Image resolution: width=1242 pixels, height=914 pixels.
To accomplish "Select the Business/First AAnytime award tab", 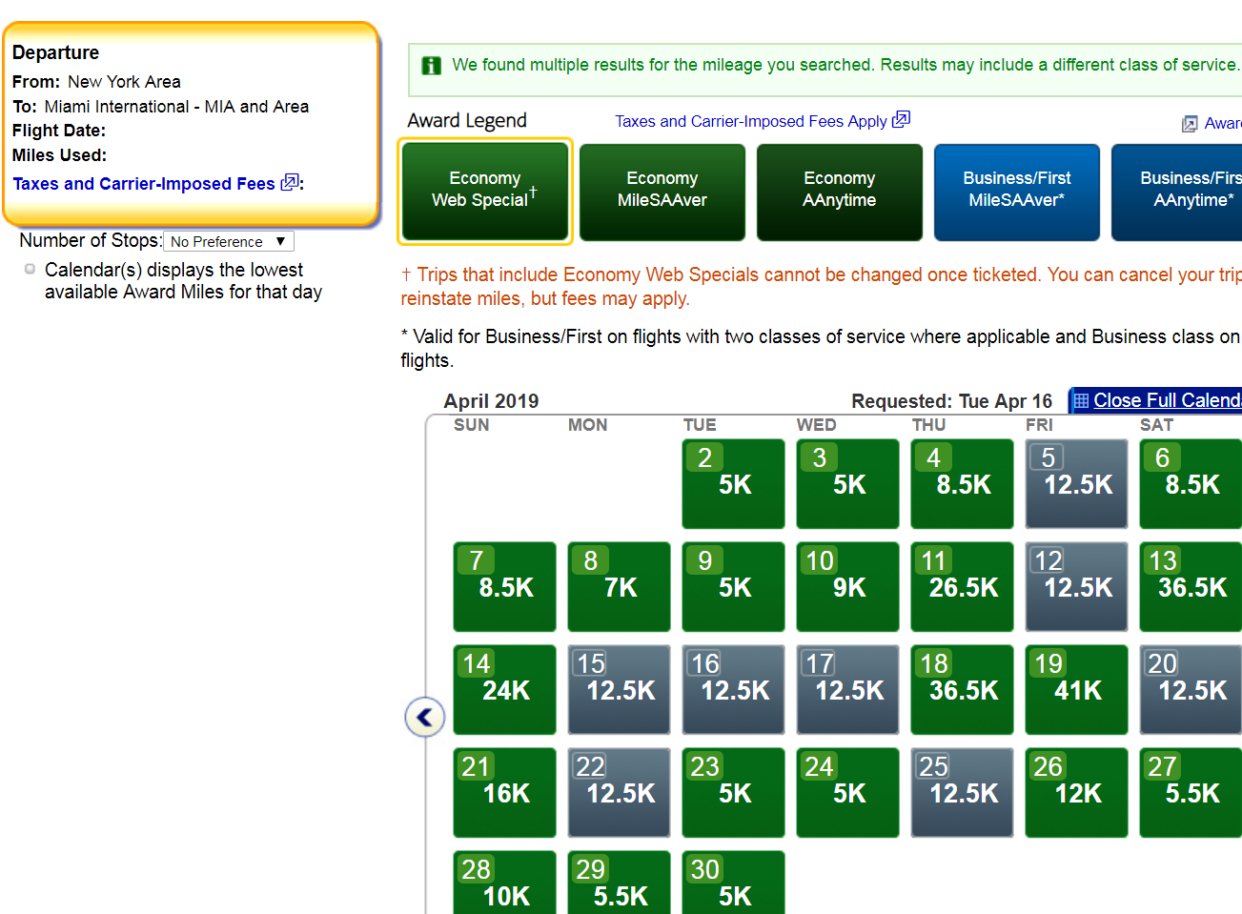I will (x=1177, y=192).
